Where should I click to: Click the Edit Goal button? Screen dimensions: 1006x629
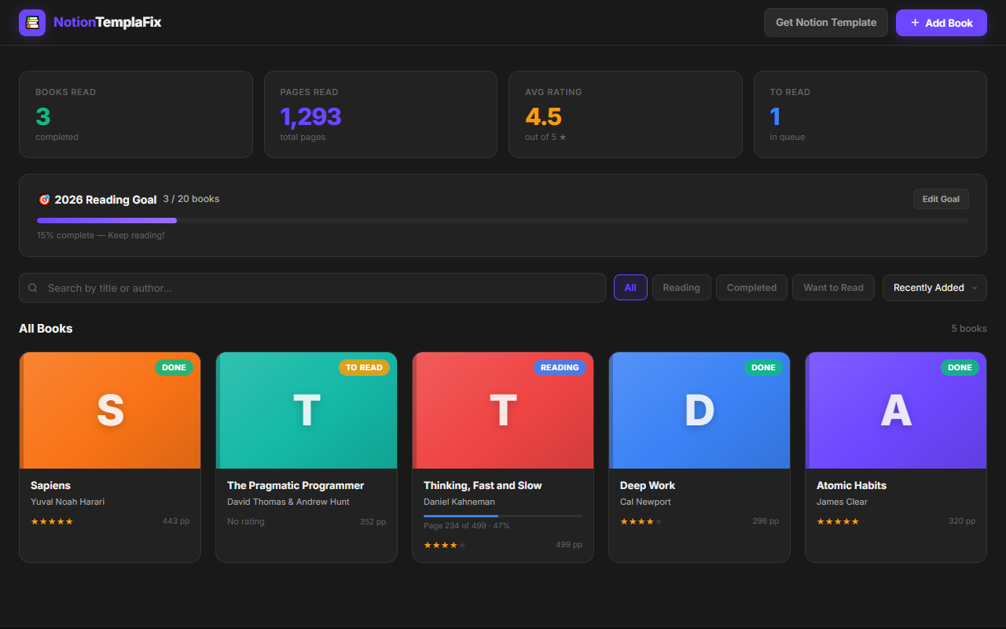(x=941, y=199)
